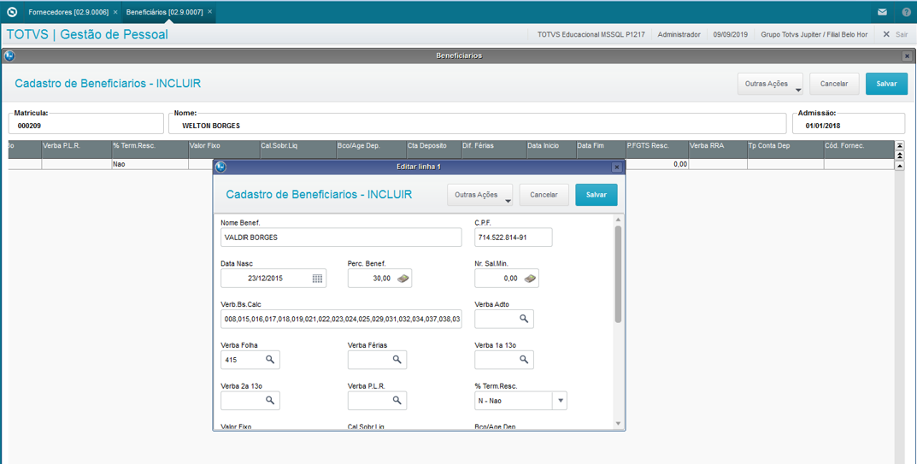Close the Editar linha 1 dialog

pos(616,167)
